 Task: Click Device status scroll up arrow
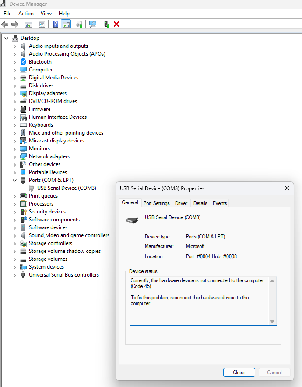pyautogui.click(x=272, y=281)
